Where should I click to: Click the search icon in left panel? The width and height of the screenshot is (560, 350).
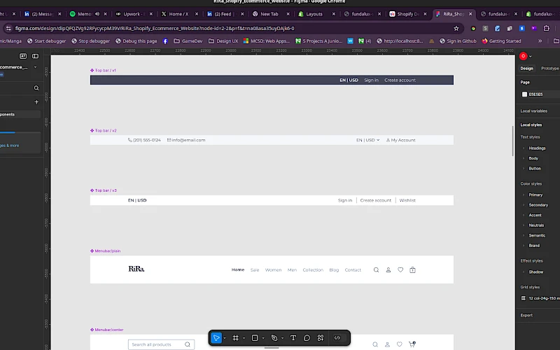[x=36, y=88]
